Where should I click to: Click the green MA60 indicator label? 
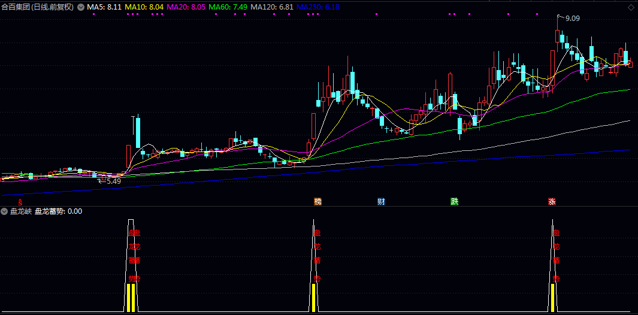tap(228, 7)
